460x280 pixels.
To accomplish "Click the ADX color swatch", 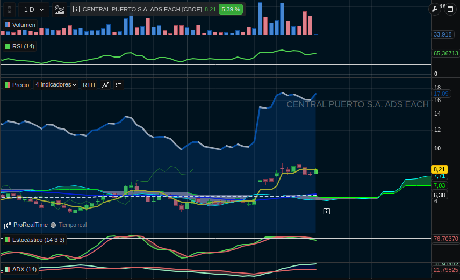I will click(8, 269).
